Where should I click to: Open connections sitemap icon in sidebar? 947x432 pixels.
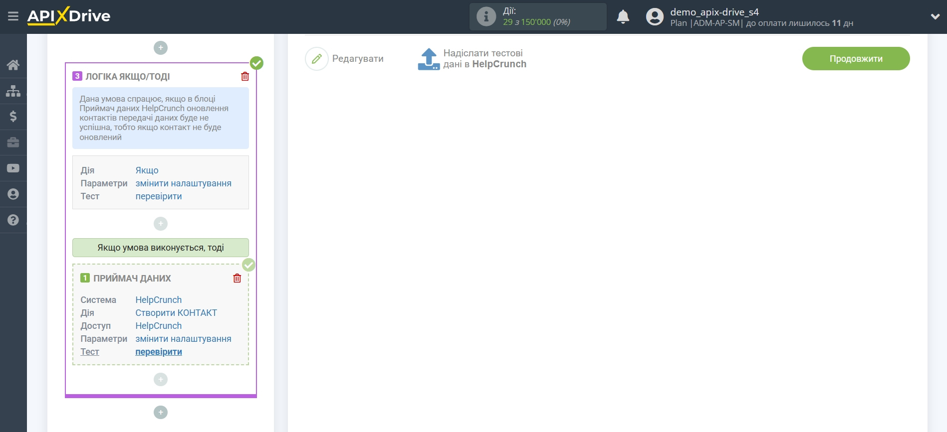pos(13,91)
